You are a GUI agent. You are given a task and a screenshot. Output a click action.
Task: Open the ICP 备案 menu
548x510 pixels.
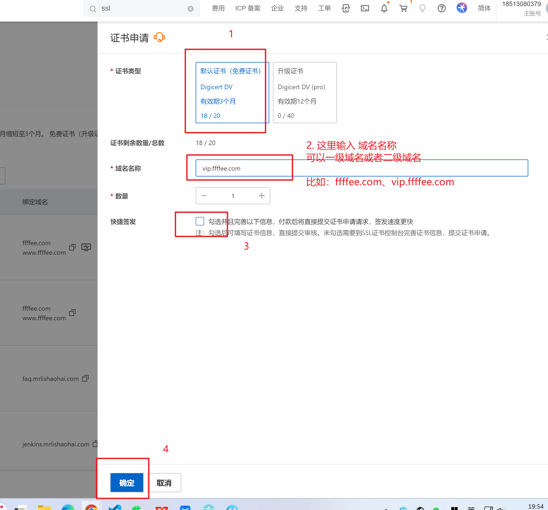click(248, 9)
